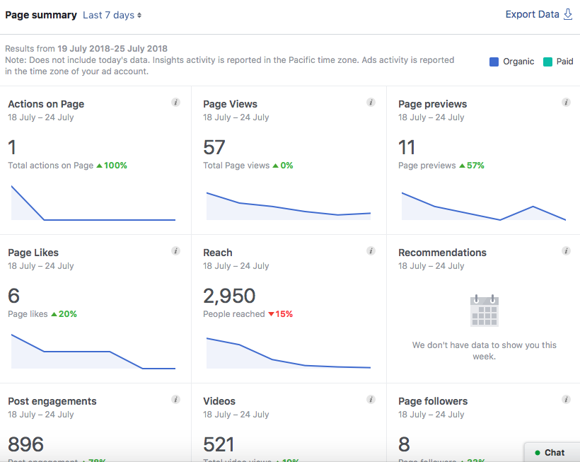Open the Last 7 days date range dropdown
The width and height of the screenshot is (580, 462).
tap(112, 15)
